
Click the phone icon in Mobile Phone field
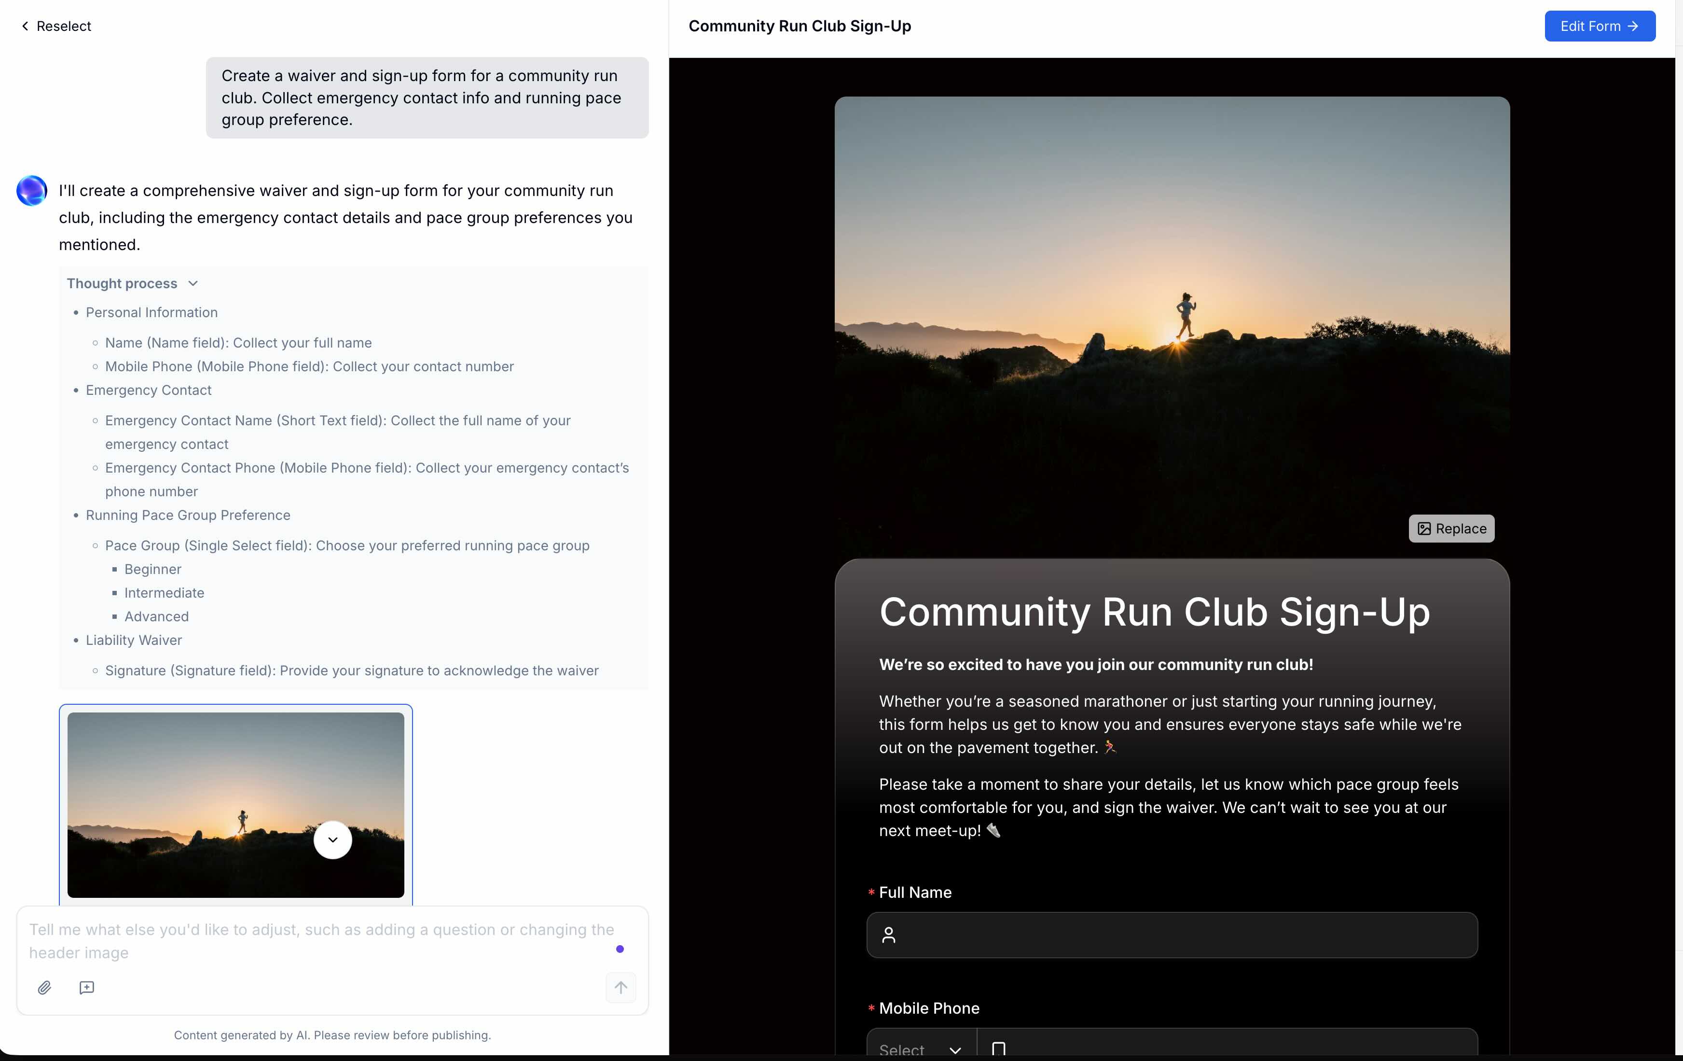pyautogui.click(x=998, y=1049)
